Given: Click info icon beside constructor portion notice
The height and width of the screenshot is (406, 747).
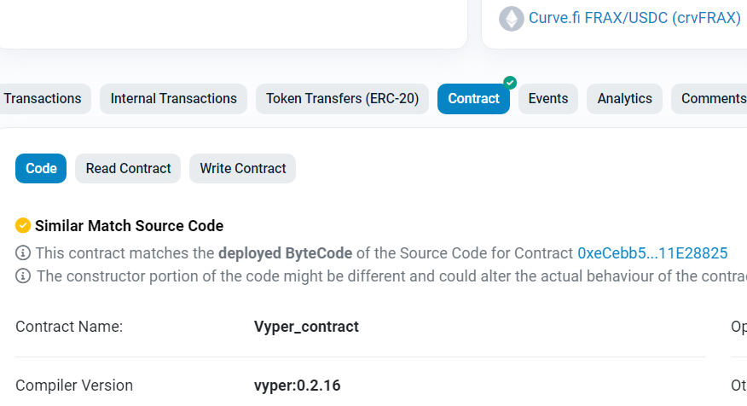Looking at the screenshot, I should coord(23,275).
